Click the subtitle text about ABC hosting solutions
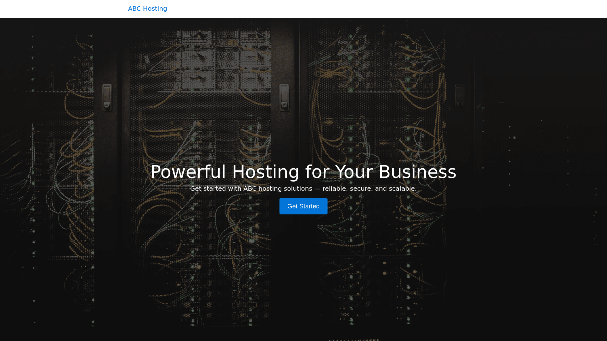Viewport: 607px width, 341px height. (303, 188)
